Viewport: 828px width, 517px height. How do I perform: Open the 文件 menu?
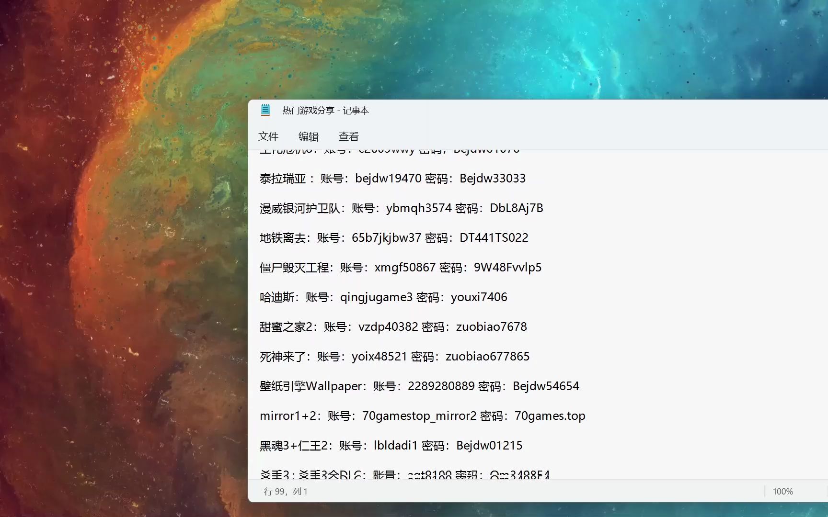(268, 136)
